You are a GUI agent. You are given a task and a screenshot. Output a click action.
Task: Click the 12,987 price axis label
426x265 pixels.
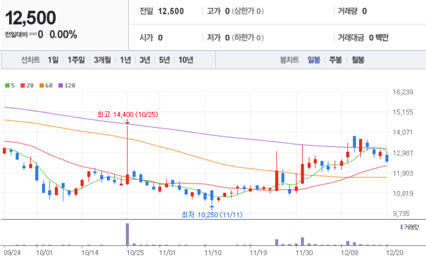(x=403, y=153)
